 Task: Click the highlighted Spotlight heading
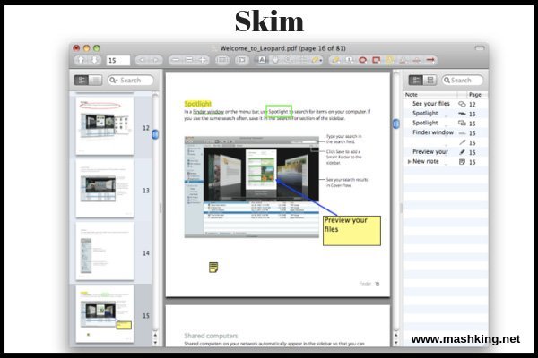tap(197, 104)
